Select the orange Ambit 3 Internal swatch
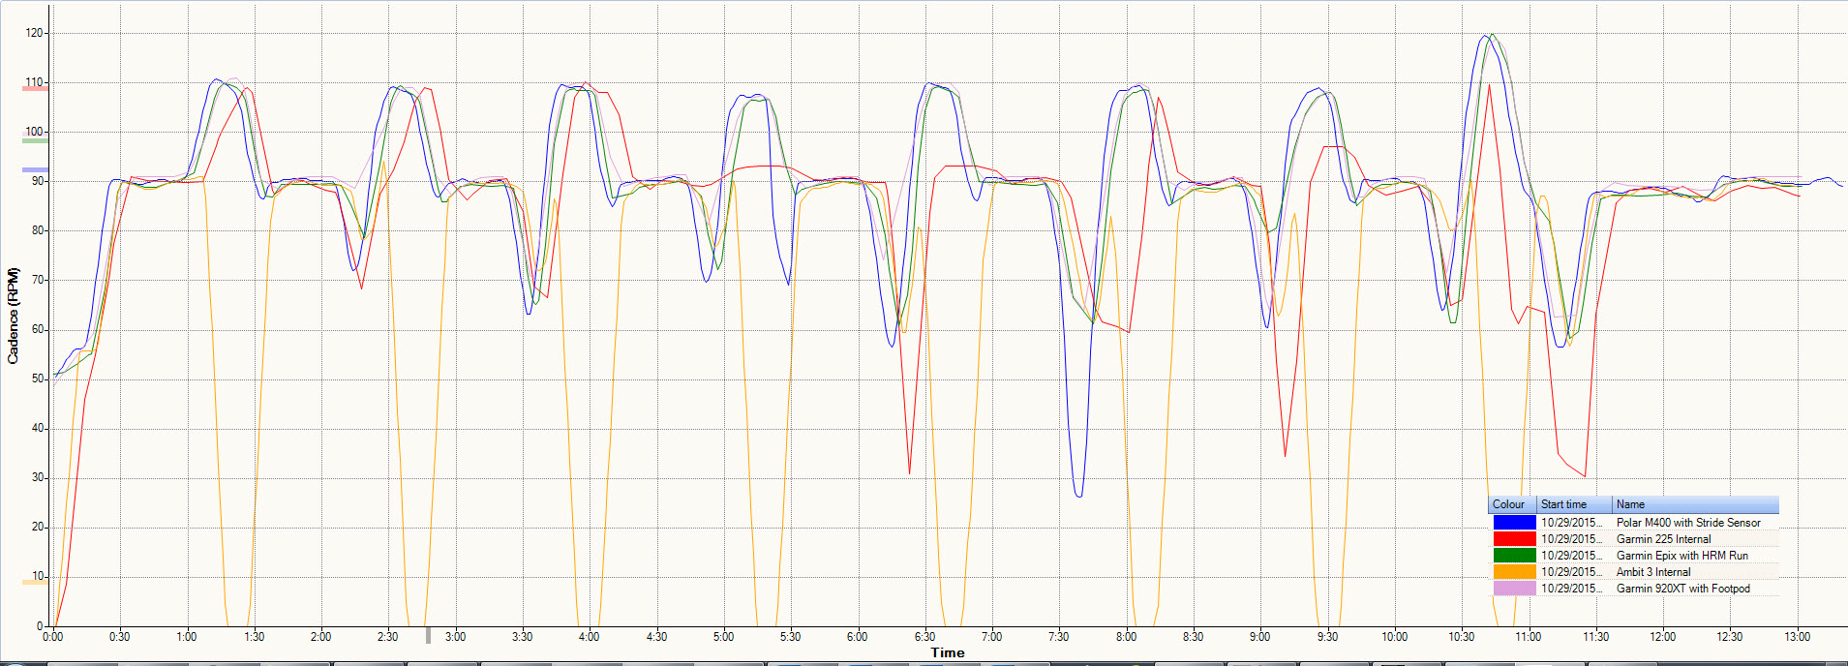 [1514, 572]
